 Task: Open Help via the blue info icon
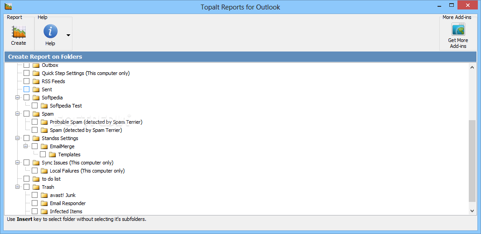tap(50, 32)
